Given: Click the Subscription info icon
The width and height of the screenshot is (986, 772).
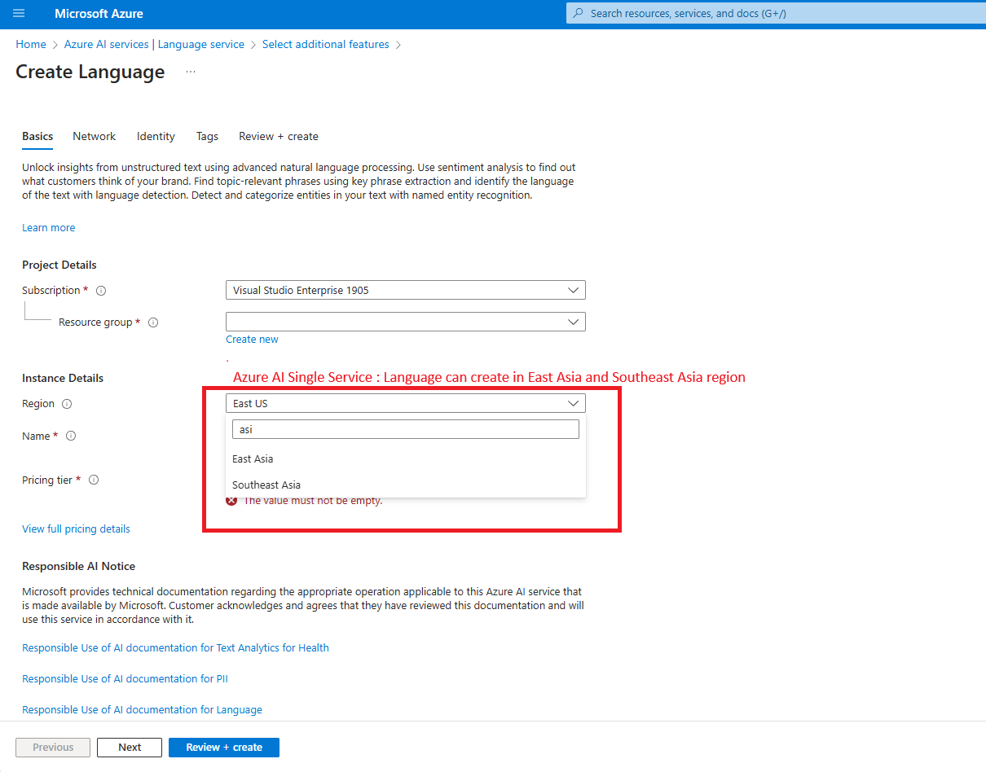Looking at the screenshot, I should point(101,291).
